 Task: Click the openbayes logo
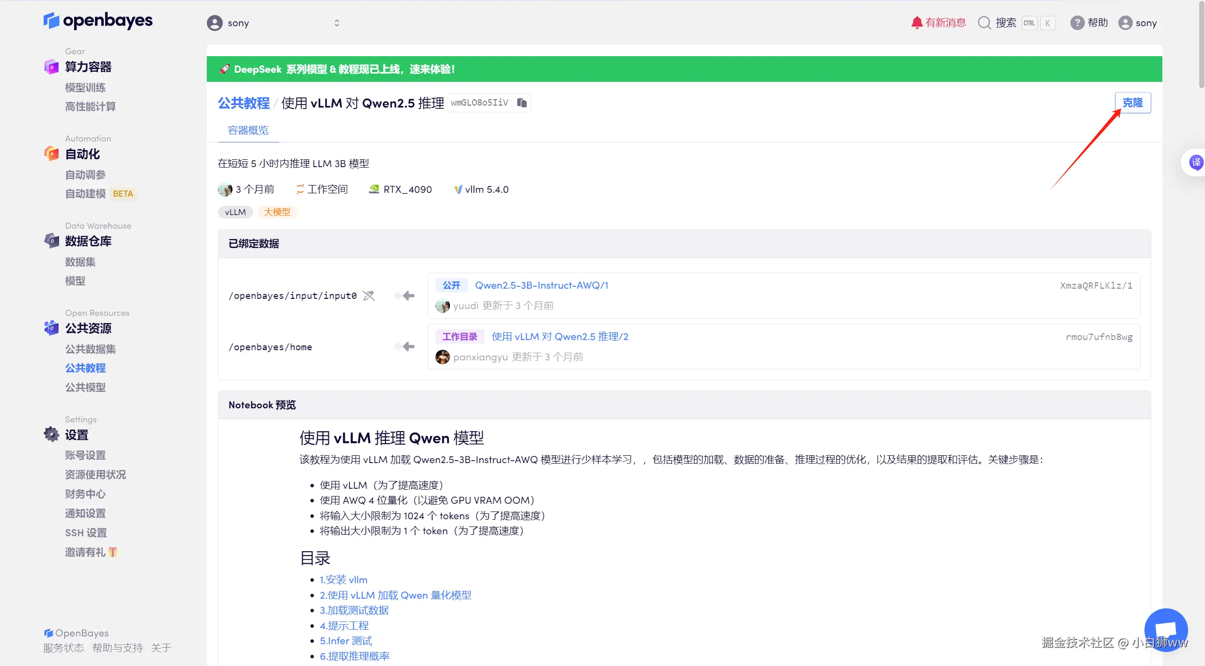pyautogui.click(x=98, y=20)
